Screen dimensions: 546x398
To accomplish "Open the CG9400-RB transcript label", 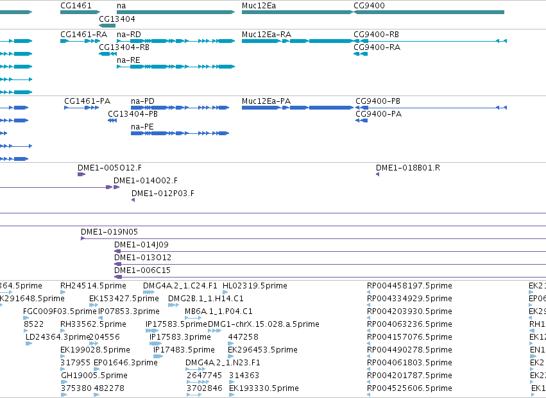I will [x=376, y=35].
